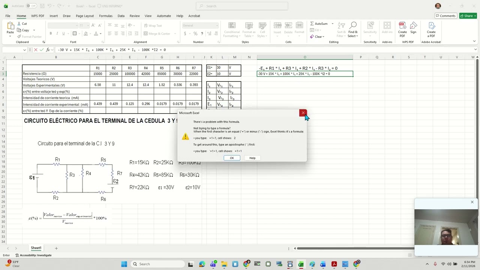
Task: Open Find & Select menu
Action: (x=353, y=30)
